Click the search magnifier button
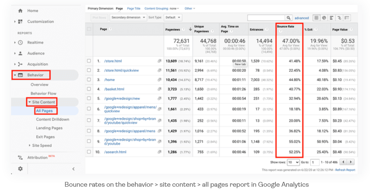The width and height of the screenshot is (370, 193). (x=288, y=18)
